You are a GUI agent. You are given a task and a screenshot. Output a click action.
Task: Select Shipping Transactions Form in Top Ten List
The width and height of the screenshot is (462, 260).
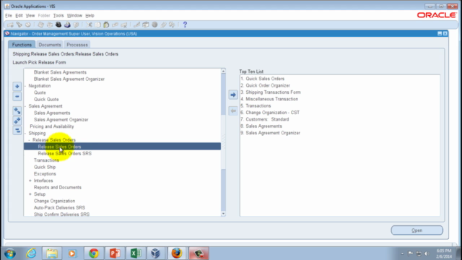(x=273, y=92)
